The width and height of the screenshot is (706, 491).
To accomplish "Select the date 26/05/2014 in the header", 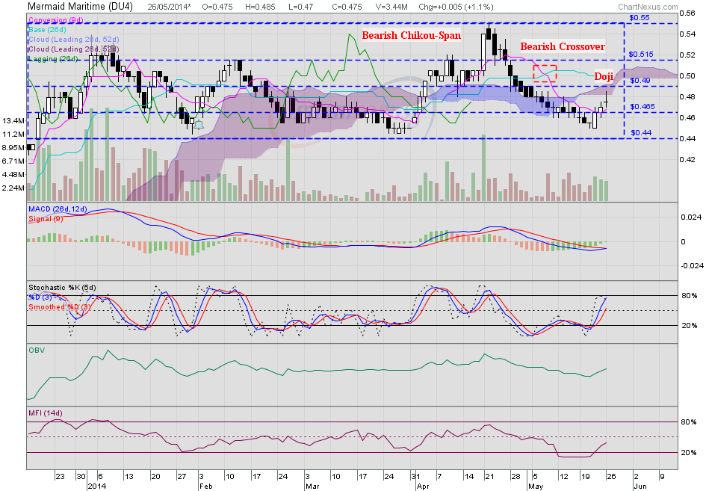I will click(170, 7).
